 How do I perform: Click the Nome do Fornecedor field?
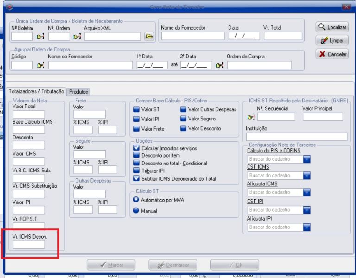pyautogui.click(x=192, y=36)
